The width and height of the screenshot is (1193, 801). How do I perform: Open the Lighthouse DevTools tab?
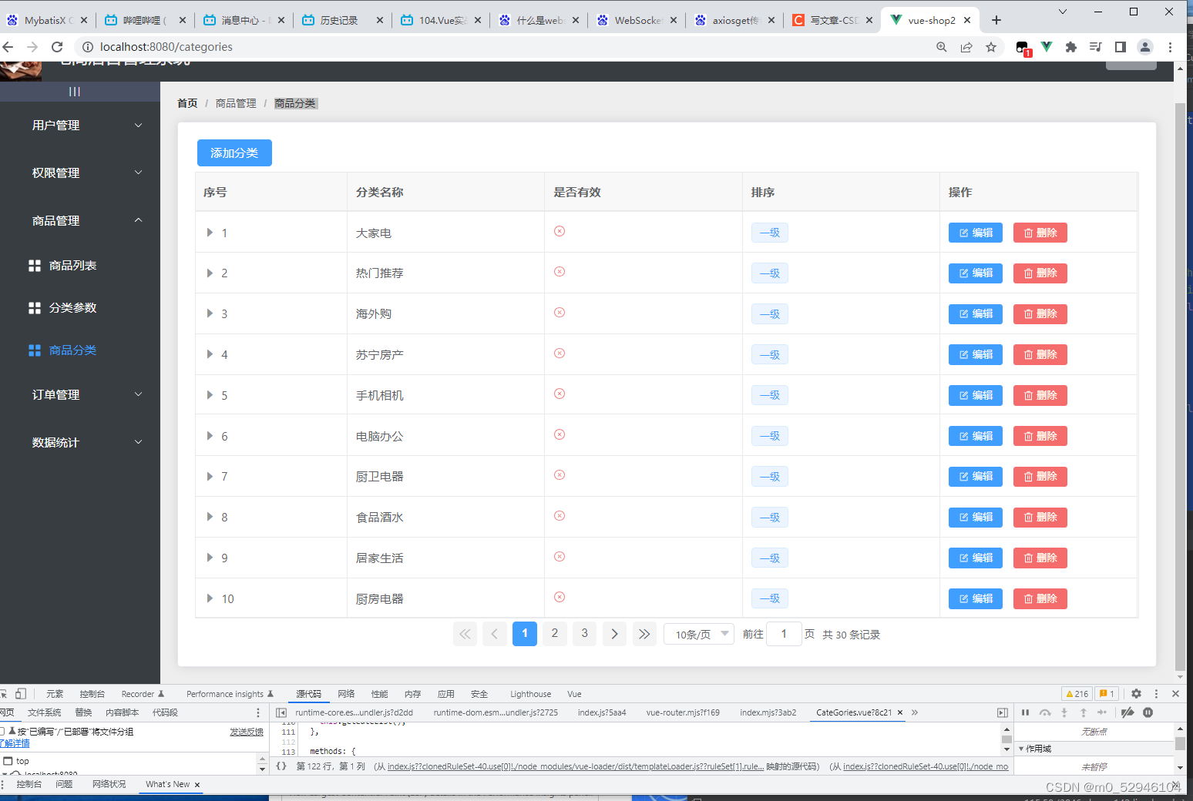click(x=530, y=694)
